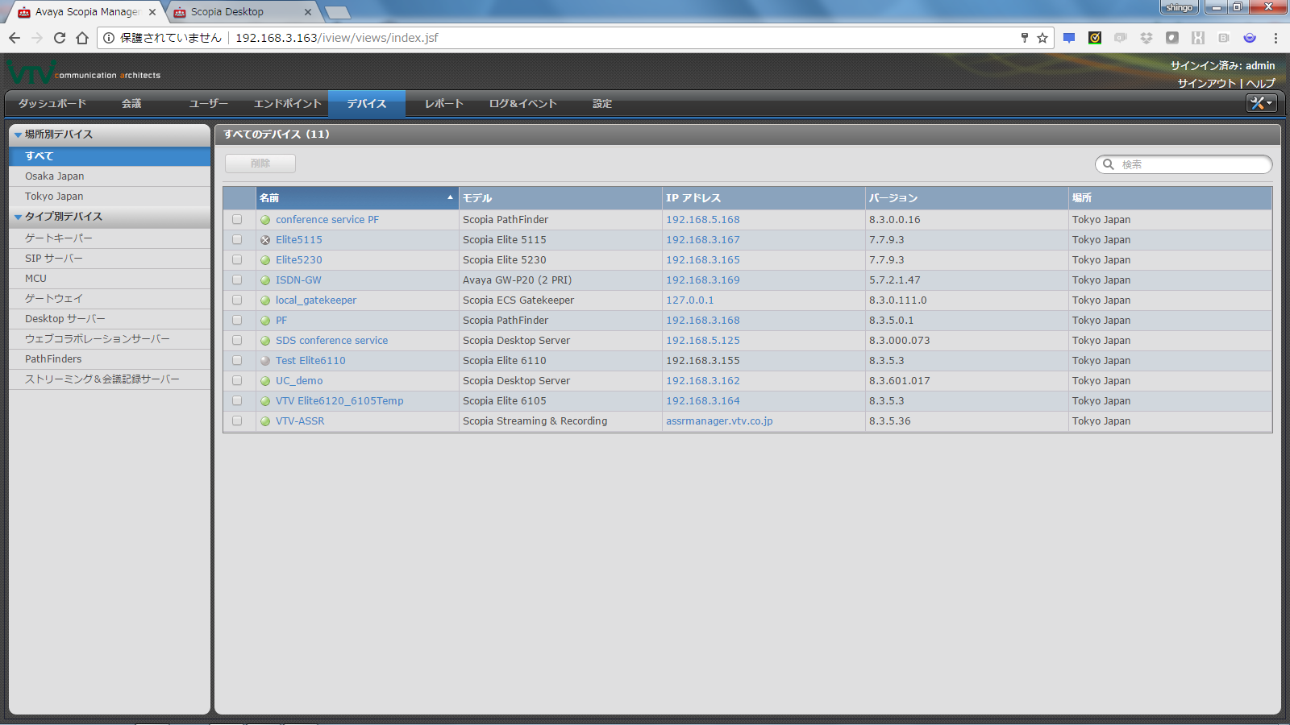Click the browser back arrow
Screen dimensions: 1290x725
click(x=15, y=38)
